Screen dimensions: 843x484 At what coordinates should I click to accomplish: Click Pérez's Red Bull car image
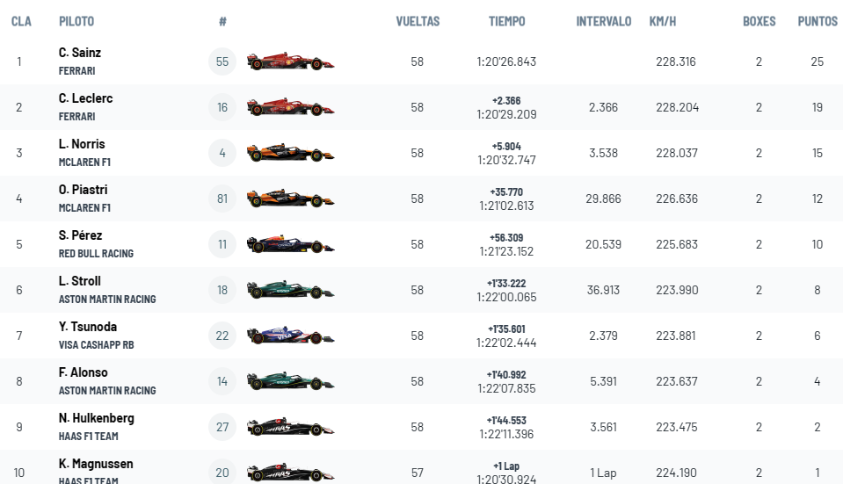(x=290, y=244)
